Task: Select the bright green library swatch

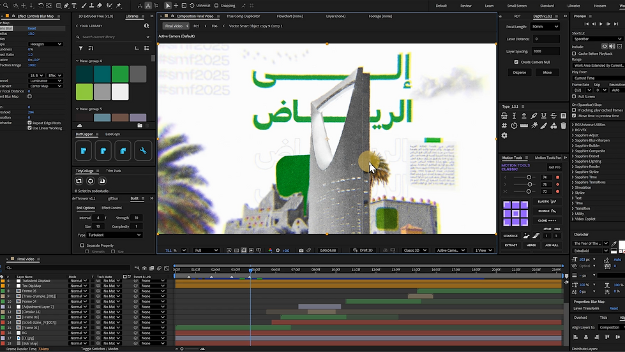Action: coord(120,74)
